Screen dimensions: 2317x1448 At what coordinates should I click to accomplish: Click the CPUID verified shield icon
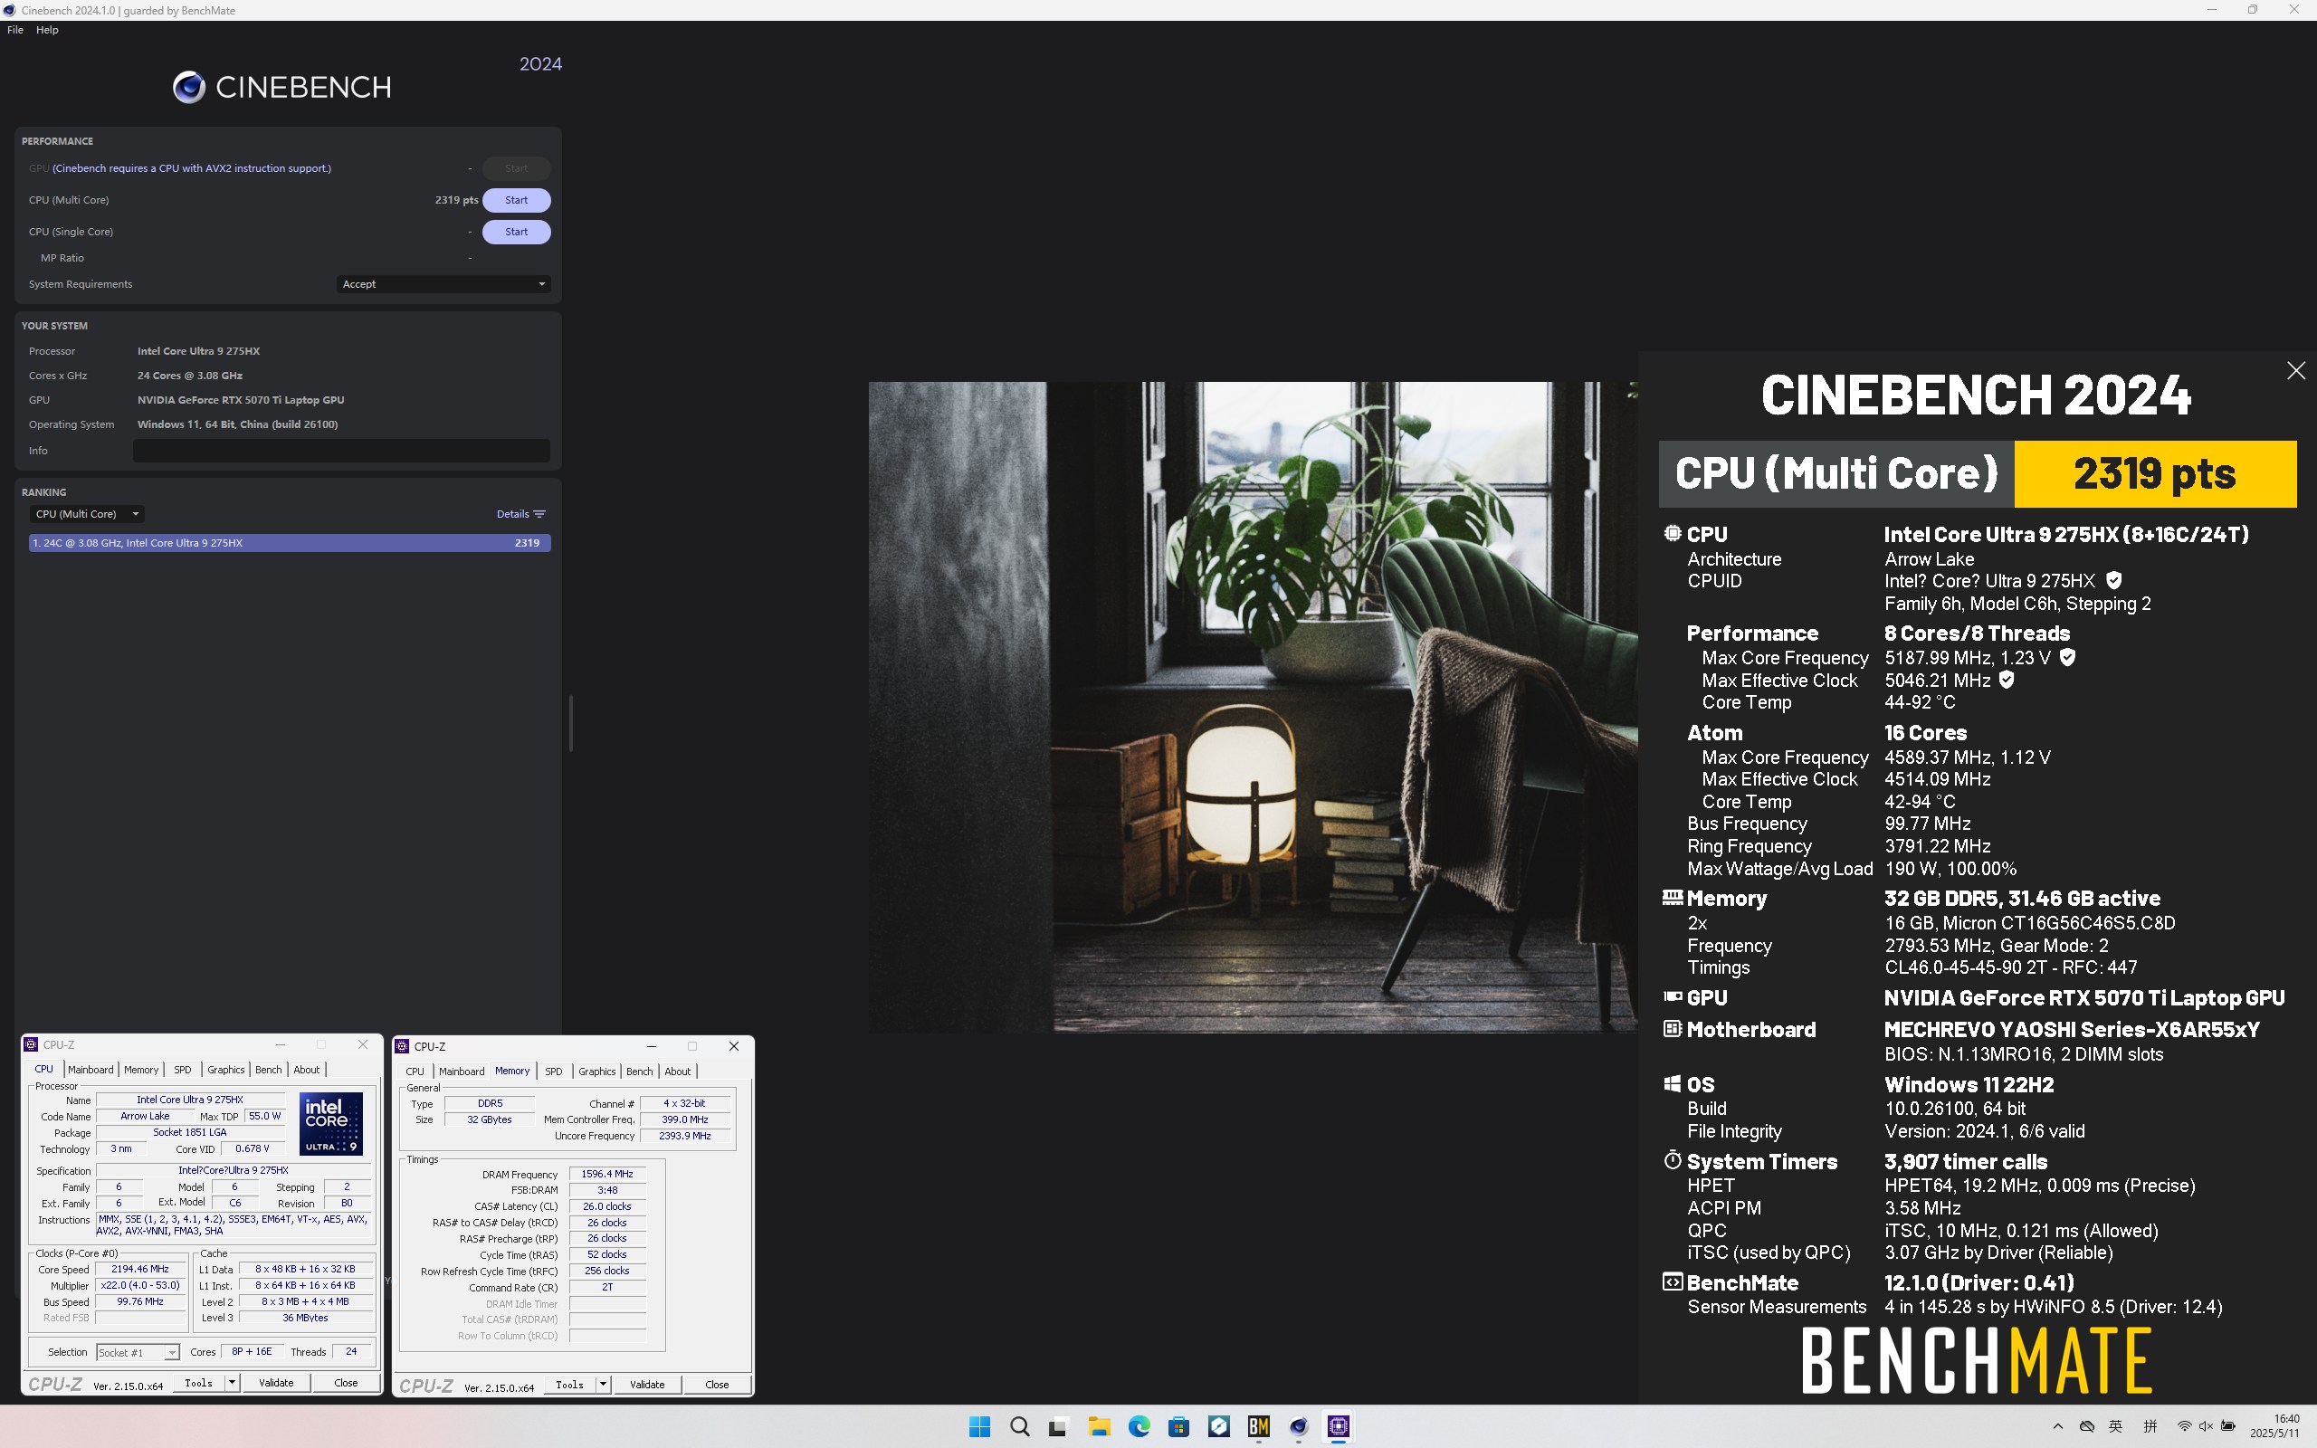click(2114, 580)
